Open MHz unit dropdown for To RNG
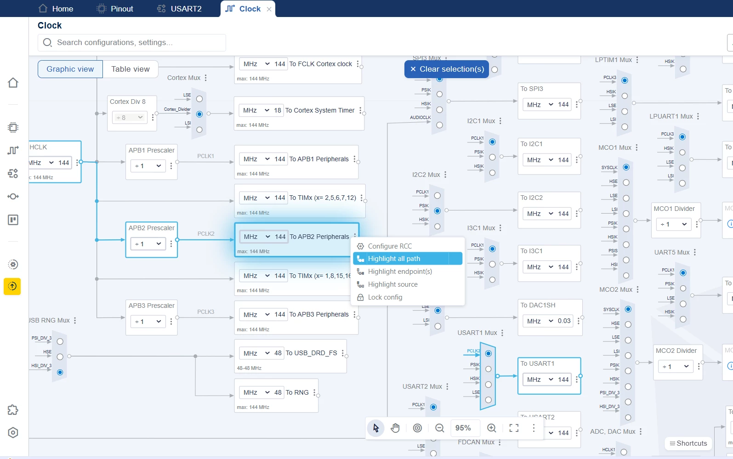 coord(256,392)
